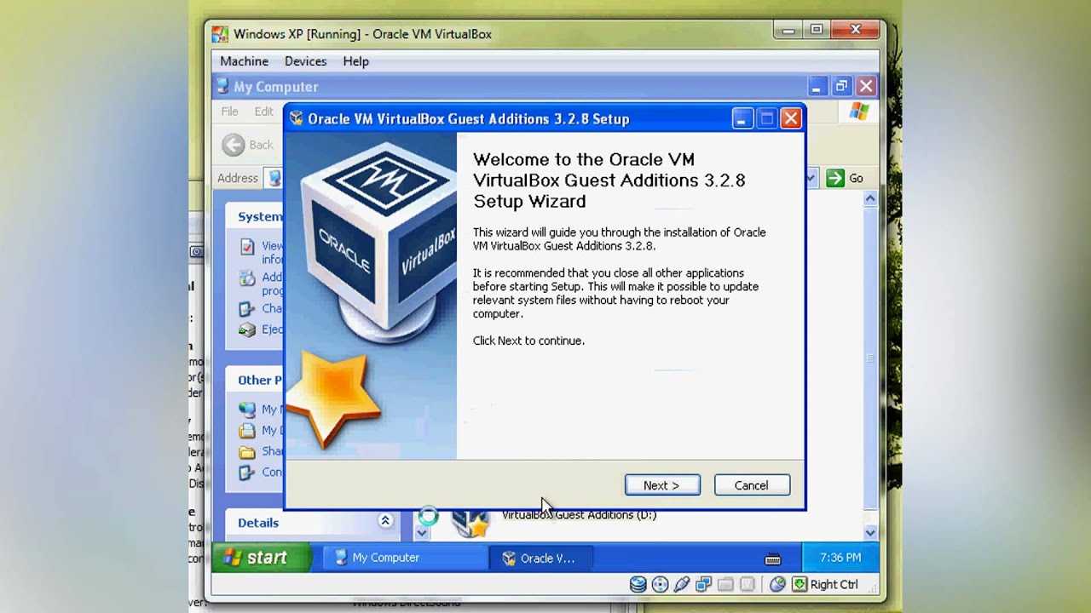Viewport: 1091px width, 613px height.
Task: Click the View system information icon
Action: coord(247,247)
